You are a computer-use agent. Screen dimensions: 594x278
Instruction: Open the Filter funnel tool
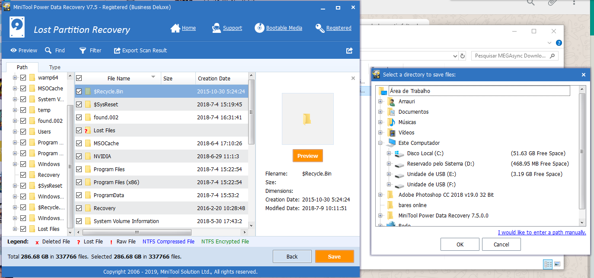90,51
